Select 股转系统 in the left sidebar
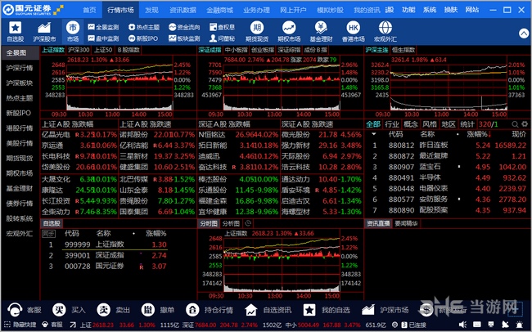This screenshot has width=532, height=332. pos(20,218)
